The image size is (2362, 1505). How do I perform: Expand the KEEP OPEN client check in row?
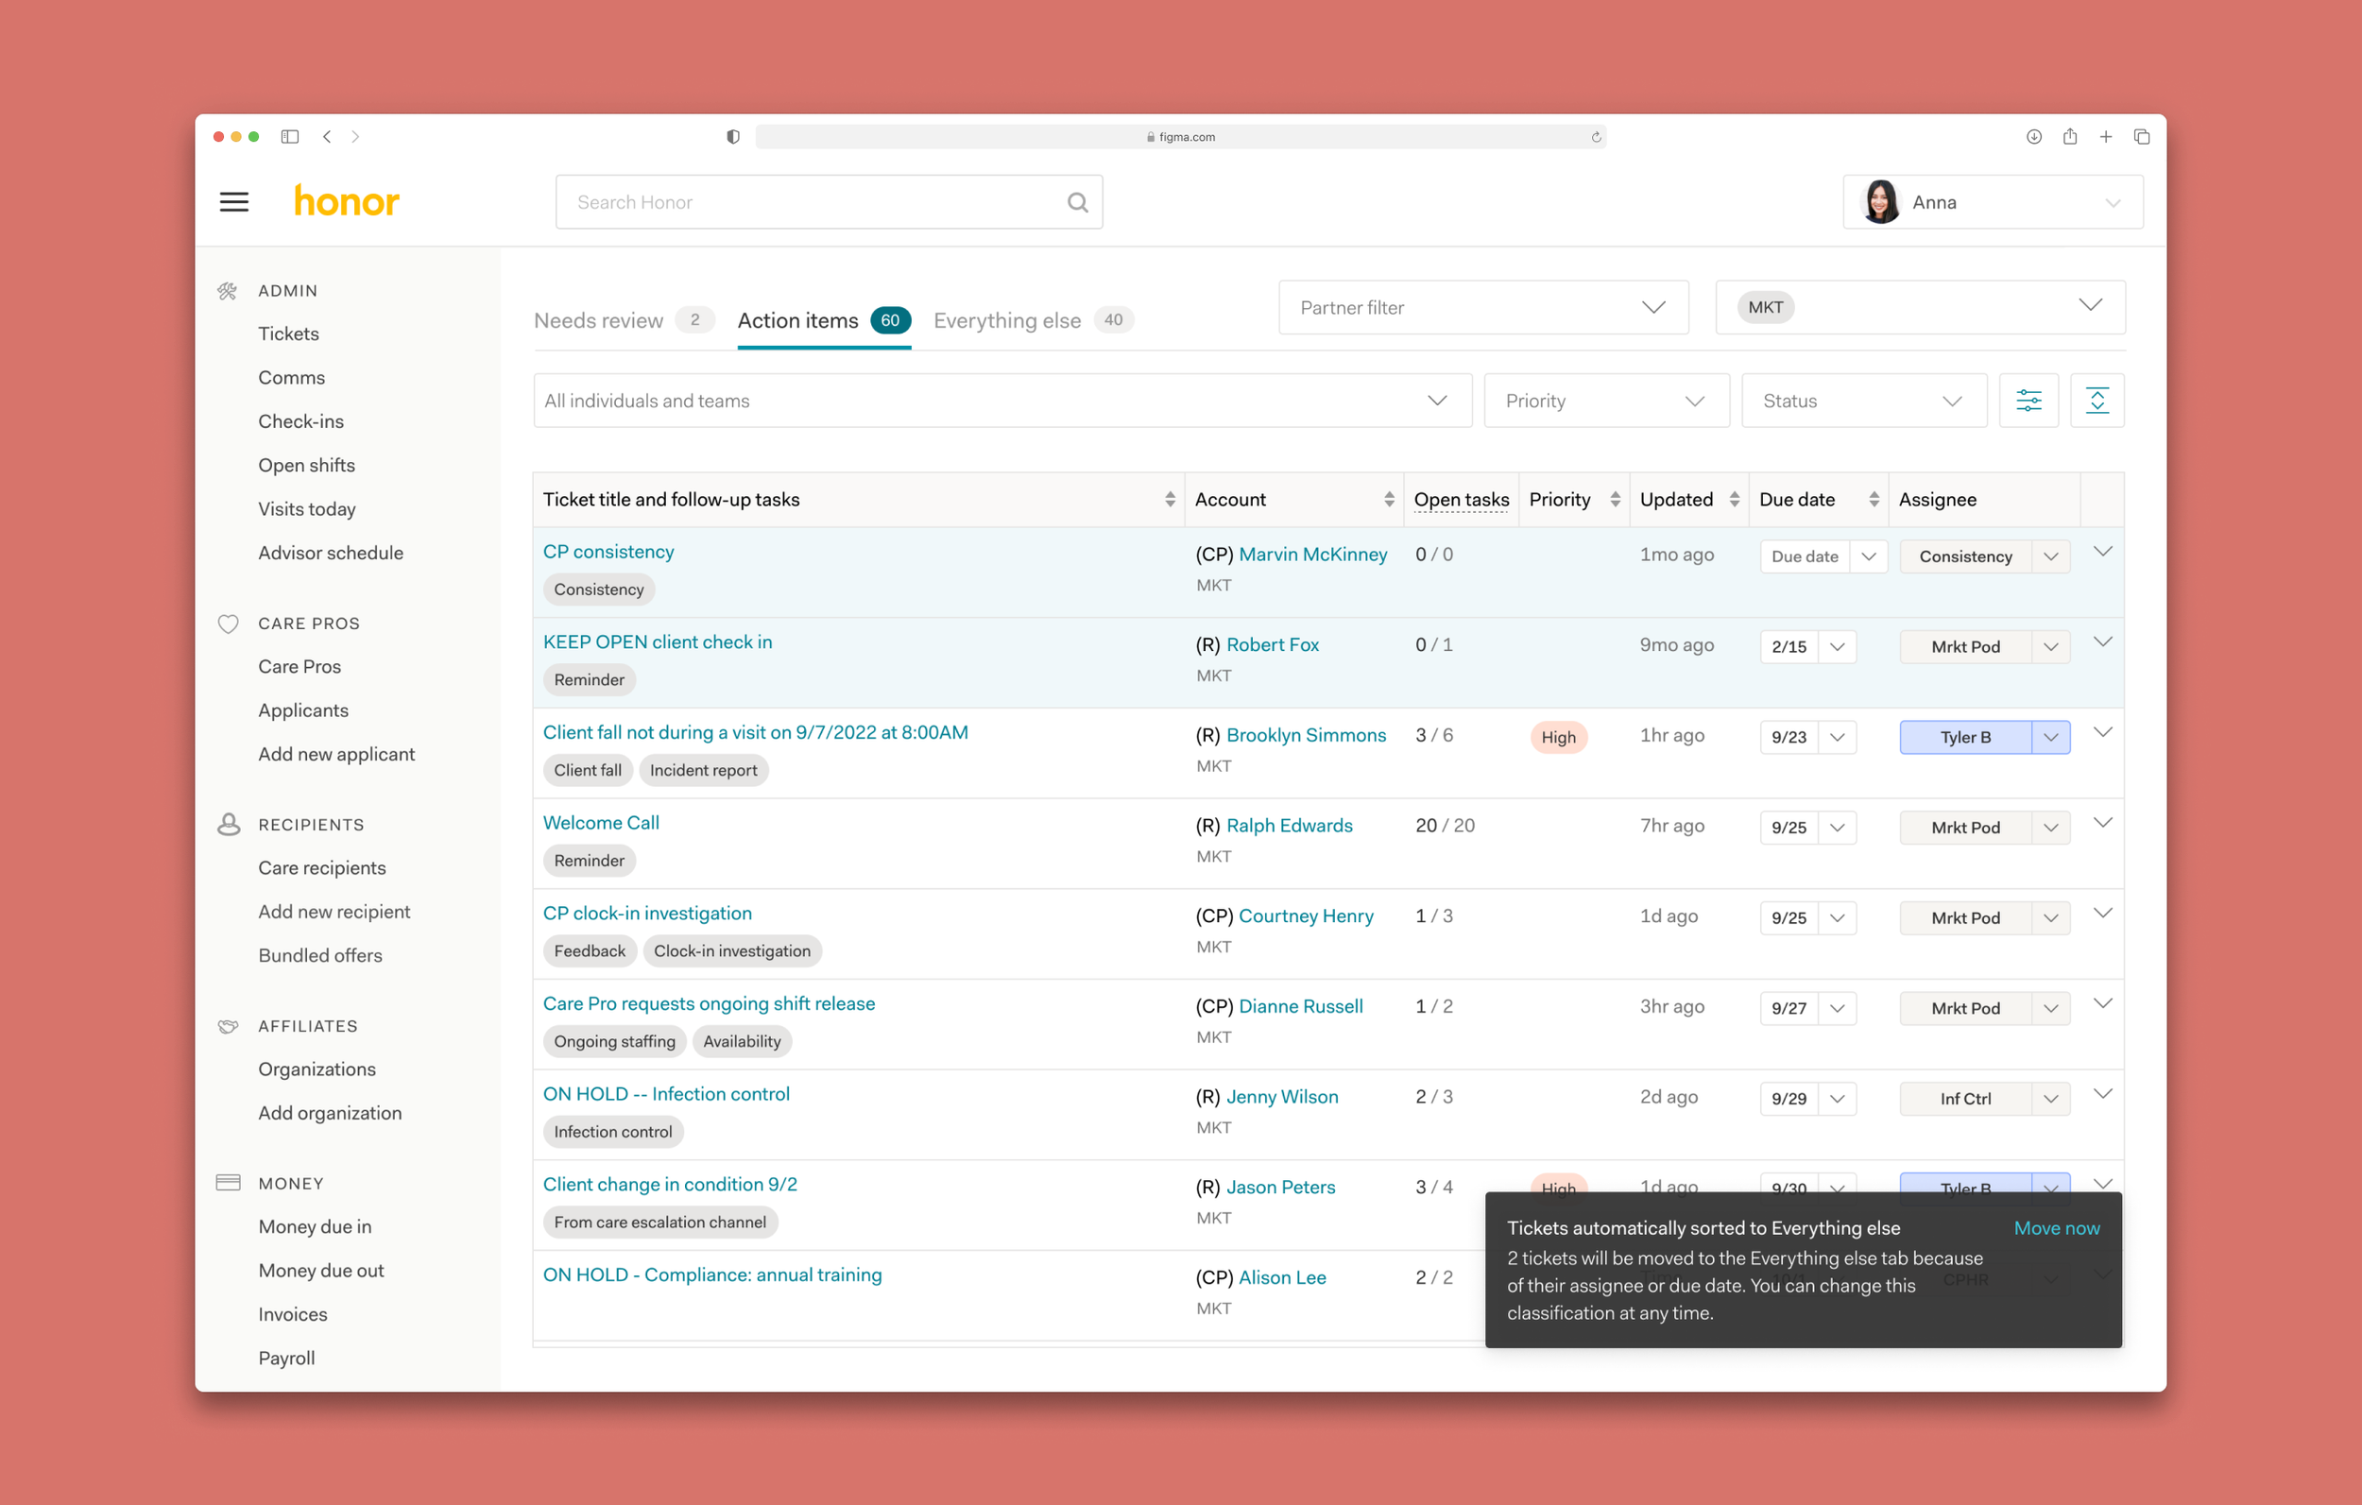click(x=2102, y=641)
